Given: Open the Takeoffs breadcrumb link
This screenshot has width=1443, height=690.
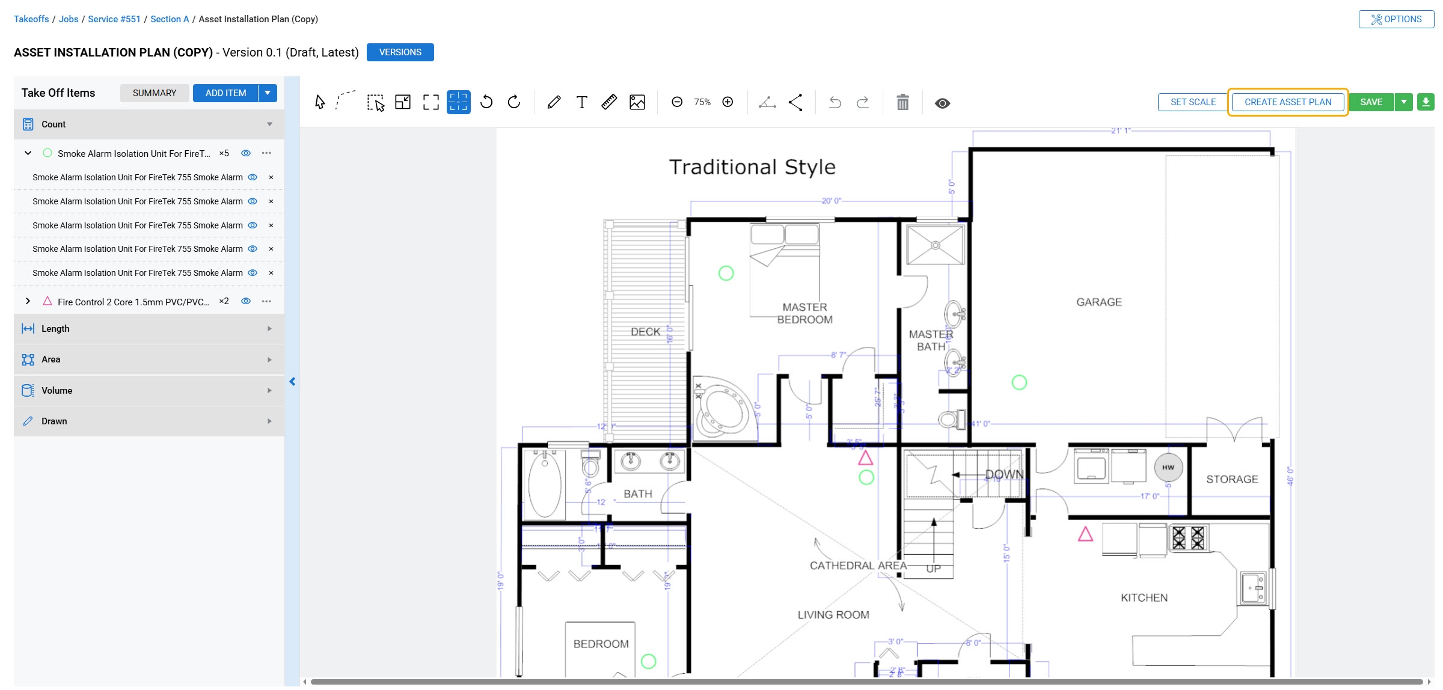Looking at the screenshot, I should (31, 19).
